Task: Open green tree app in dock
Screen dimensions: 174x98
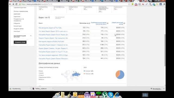Action: coord(99,95)
